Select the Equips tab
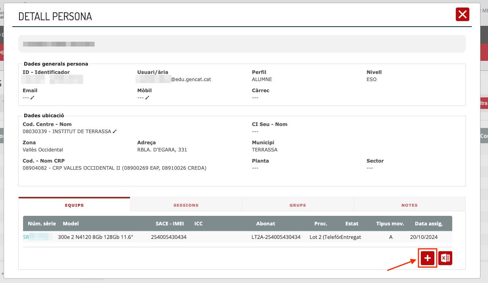488x283 pixels. pos(74,205)
